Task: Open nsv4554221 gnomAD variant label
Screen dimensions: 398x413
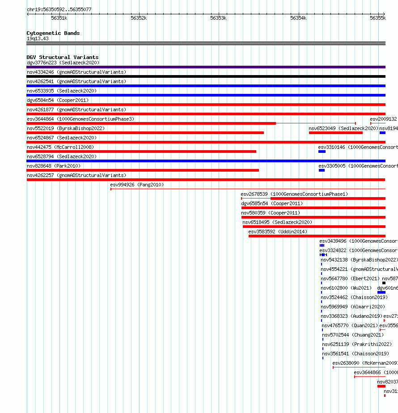Action: coord(359,269)
